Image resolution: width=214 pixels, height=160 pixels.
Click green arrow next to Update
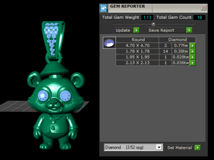136,30
